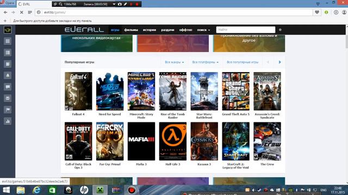Go back with browser back arrow
348x195 pixels.
click(x=5, y=12)
